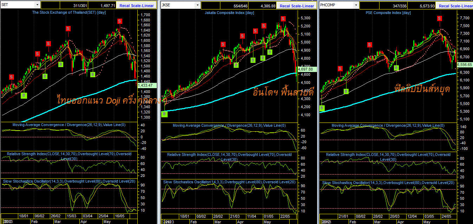This screenshot has height=224, width=473.
Task: Click the 'PSE Composite Index [day]' title
Action: (x=388, y=13)
